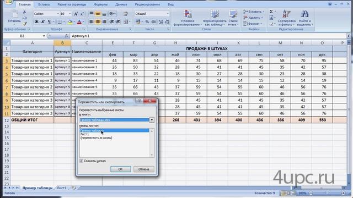Viewport: 353px width, 198px height.
Task: Open the Общий number format dropdown
Action: pos(168,14)
